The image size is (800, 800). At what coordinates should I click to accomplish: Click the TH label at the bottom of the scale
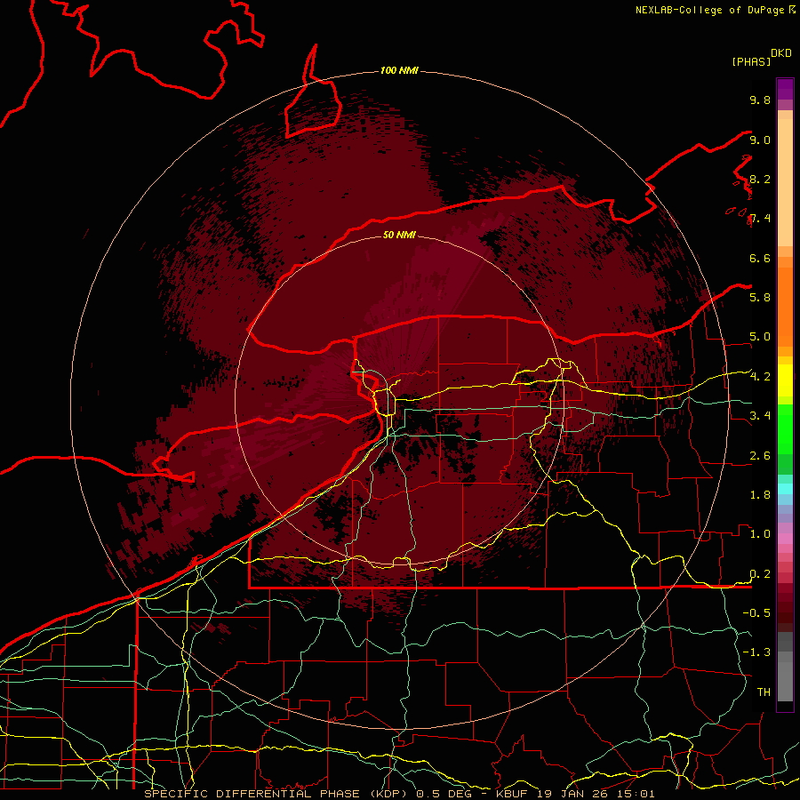pos(764,692)
